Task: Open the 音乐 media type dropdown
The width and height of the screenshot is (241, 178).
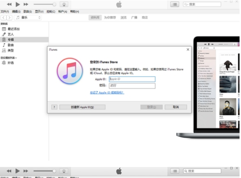Action: [x=28, y=17]
